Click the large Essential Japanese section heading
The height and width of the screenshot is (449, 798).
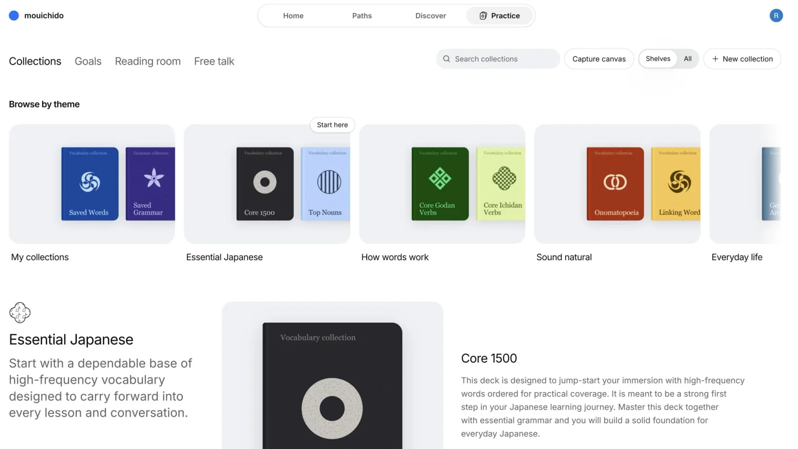71,340
